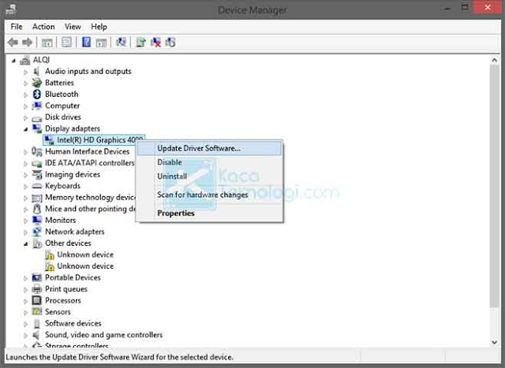
Task: Select the second Unknown device entry
Action: pyautogui.click(x=85, y=266)
